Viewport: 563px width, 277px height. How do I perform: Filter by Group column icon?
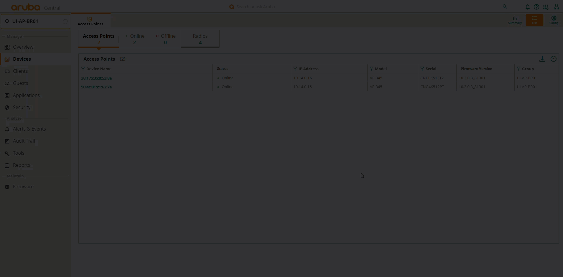(x=518, y=69)
